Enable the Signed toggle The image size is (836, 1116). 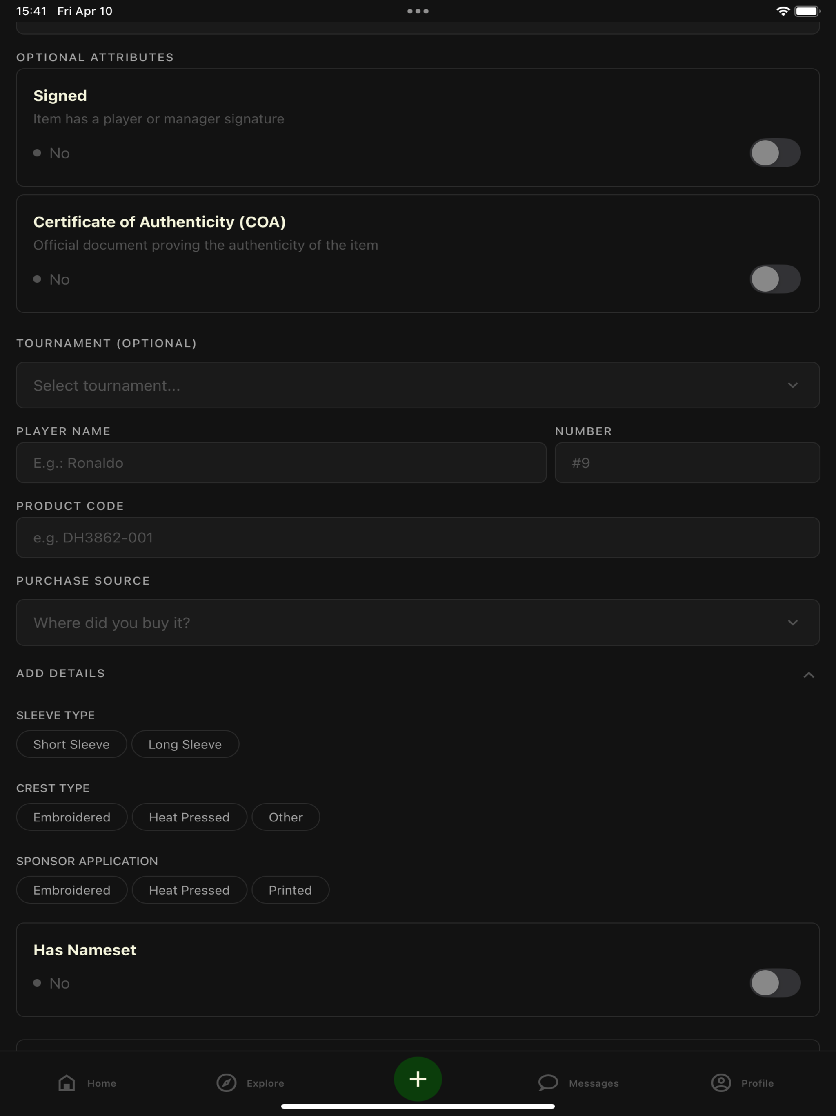[x=775, y=153]
